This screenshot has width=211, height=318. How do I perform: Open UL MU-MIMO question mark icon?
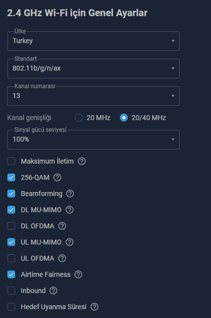click(69, 242)
